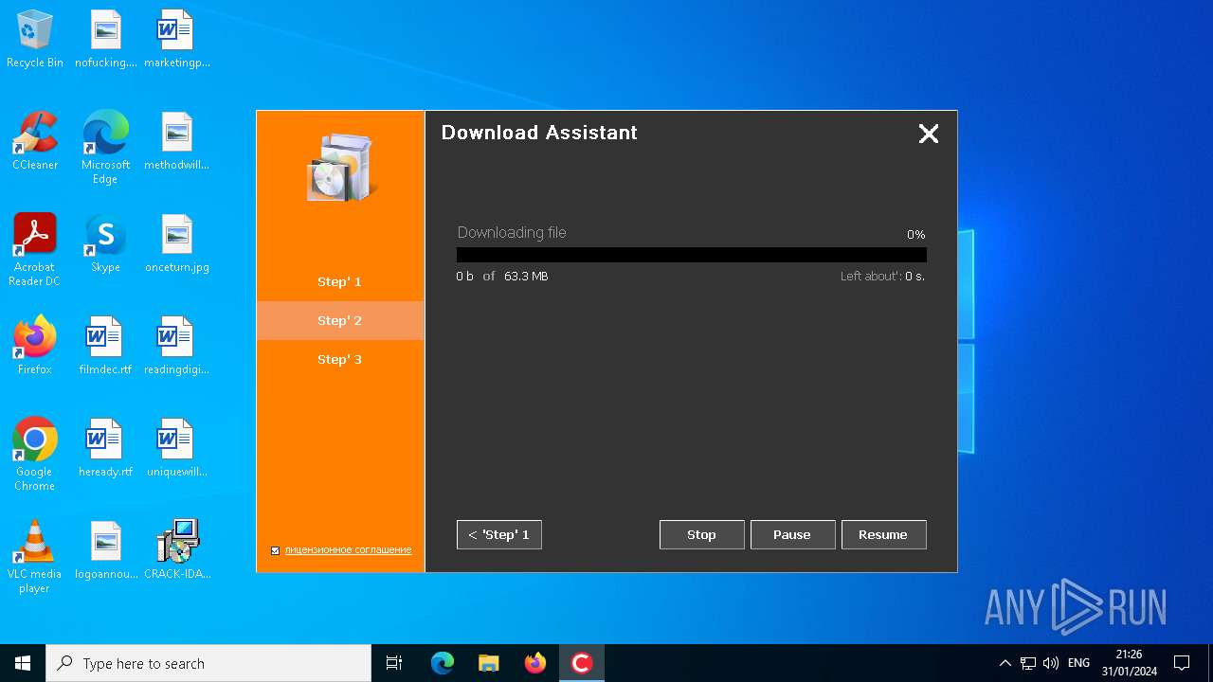Select the methodwill... file icon

pos(177,142)
